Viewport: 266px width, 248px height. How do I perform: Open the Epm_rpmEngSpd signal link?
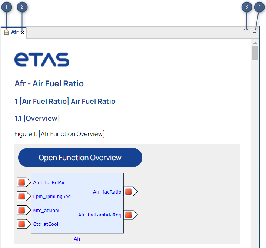tap(52, 196)
